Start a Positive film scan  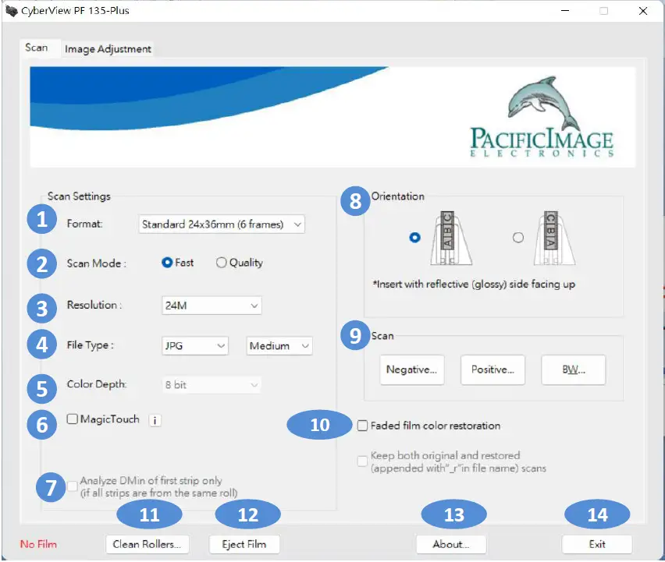[x=493, y=370]
